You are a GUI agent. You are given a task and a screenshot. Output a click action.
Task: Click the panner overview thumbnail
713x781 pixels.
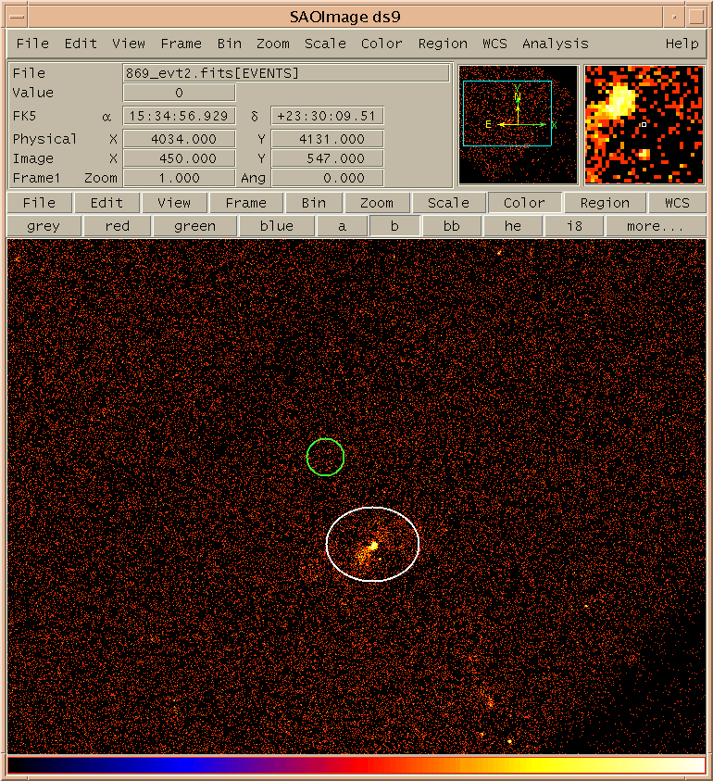click(519, 124)
